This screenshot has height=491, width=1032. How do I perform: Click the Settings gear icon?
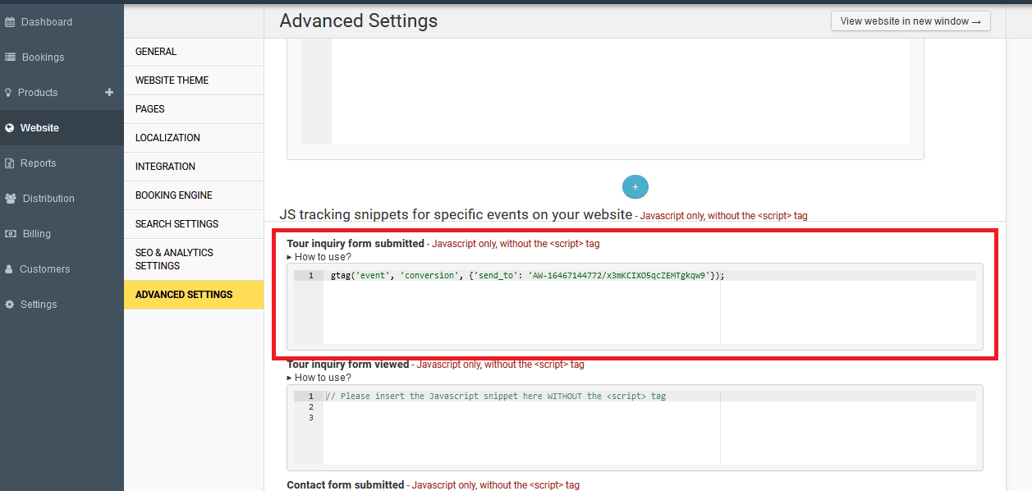[x=10, y=305]
